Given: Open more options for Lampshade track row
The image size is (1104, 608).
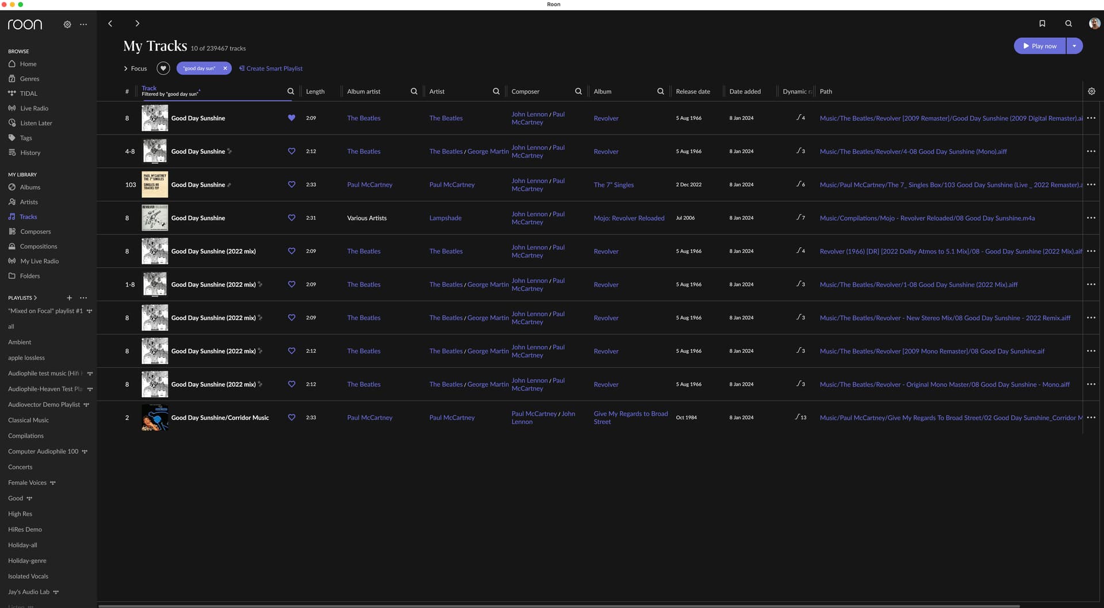Looking at the screenshot, I should click(1091, 218).
